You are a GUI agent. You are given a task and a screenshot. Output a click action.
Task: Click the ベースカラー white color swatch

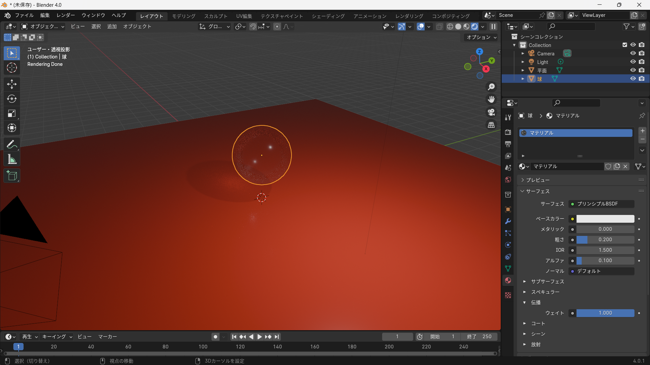(x=605, y=219)
